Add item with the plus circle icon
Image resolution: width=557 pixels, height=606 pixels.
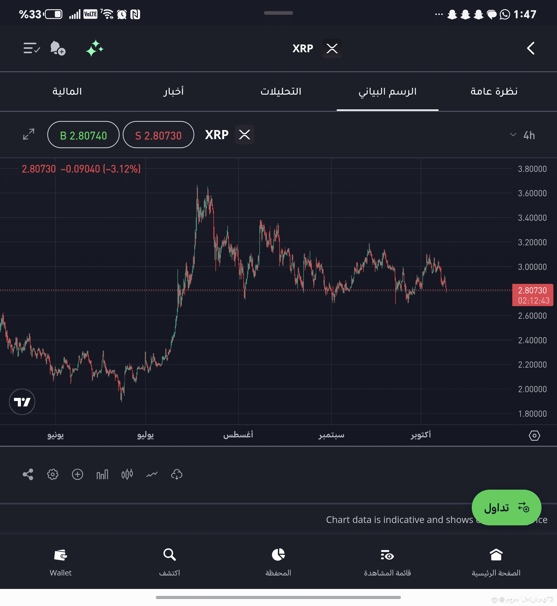point(78,474)
